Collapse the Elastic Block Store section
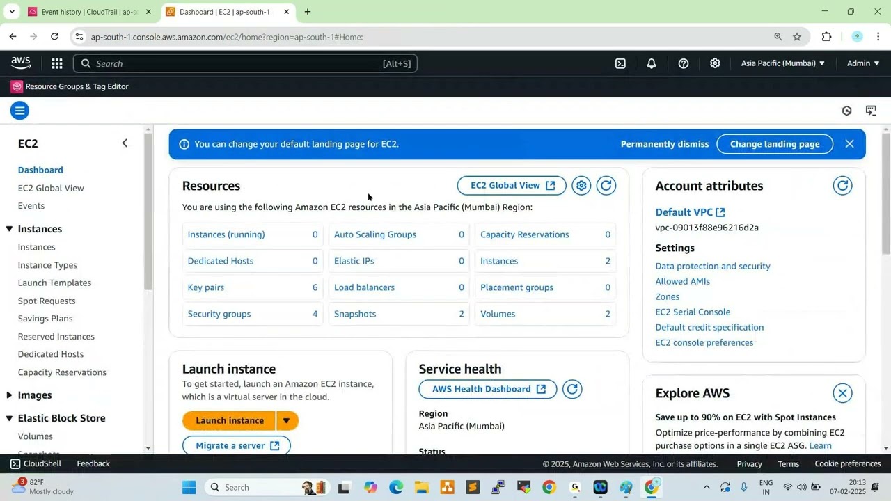Screen dimensions: 891x501 tap(9, 418)
